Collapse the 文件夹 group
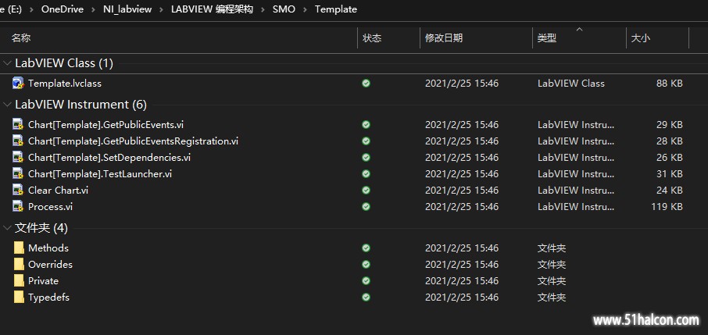708x335 pixels. (x=7, y=228)
